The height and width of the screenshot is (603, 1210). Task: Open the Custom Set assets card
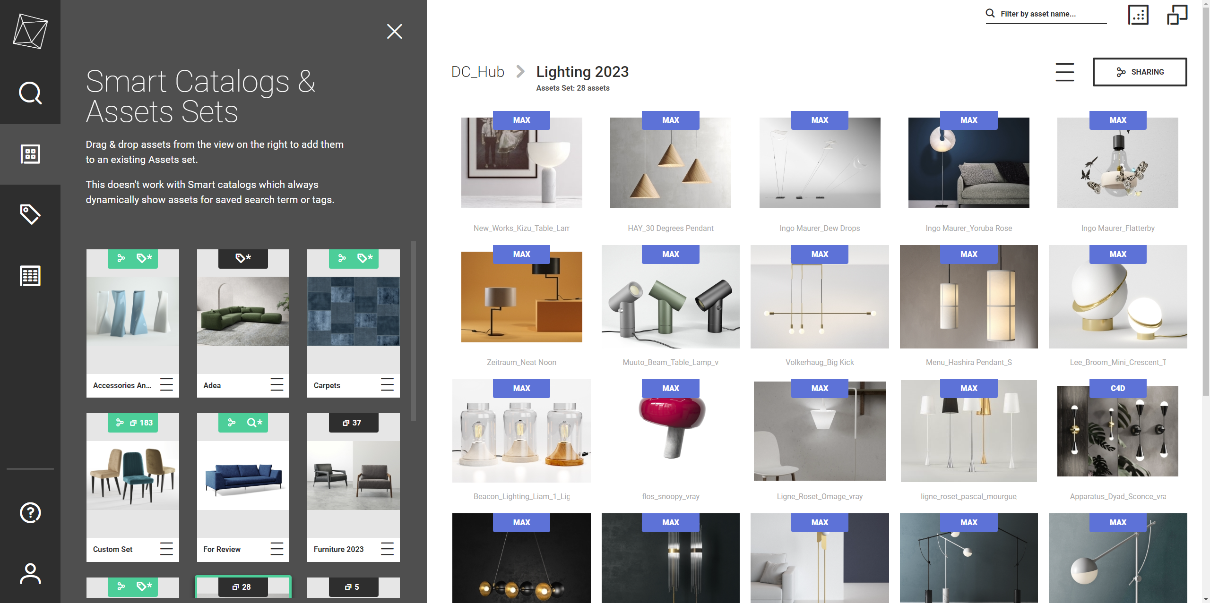click(x=132, y=476)
